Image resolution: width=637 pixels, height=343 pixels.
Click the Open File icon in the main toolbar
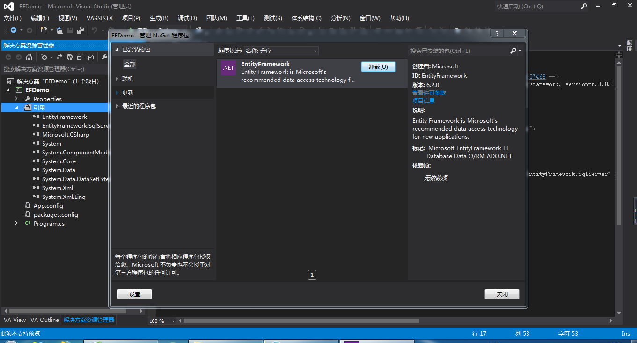(60, 30)
